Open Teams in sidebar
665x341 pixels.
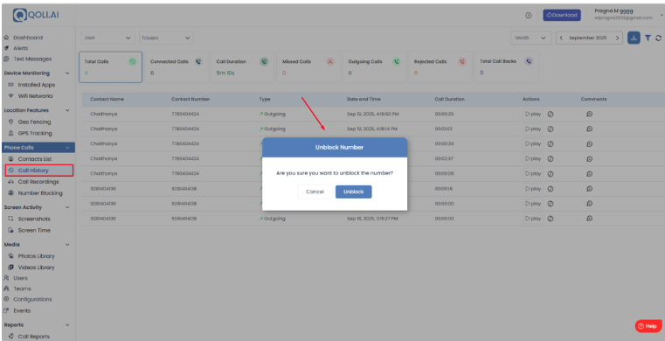pos(22,289)
